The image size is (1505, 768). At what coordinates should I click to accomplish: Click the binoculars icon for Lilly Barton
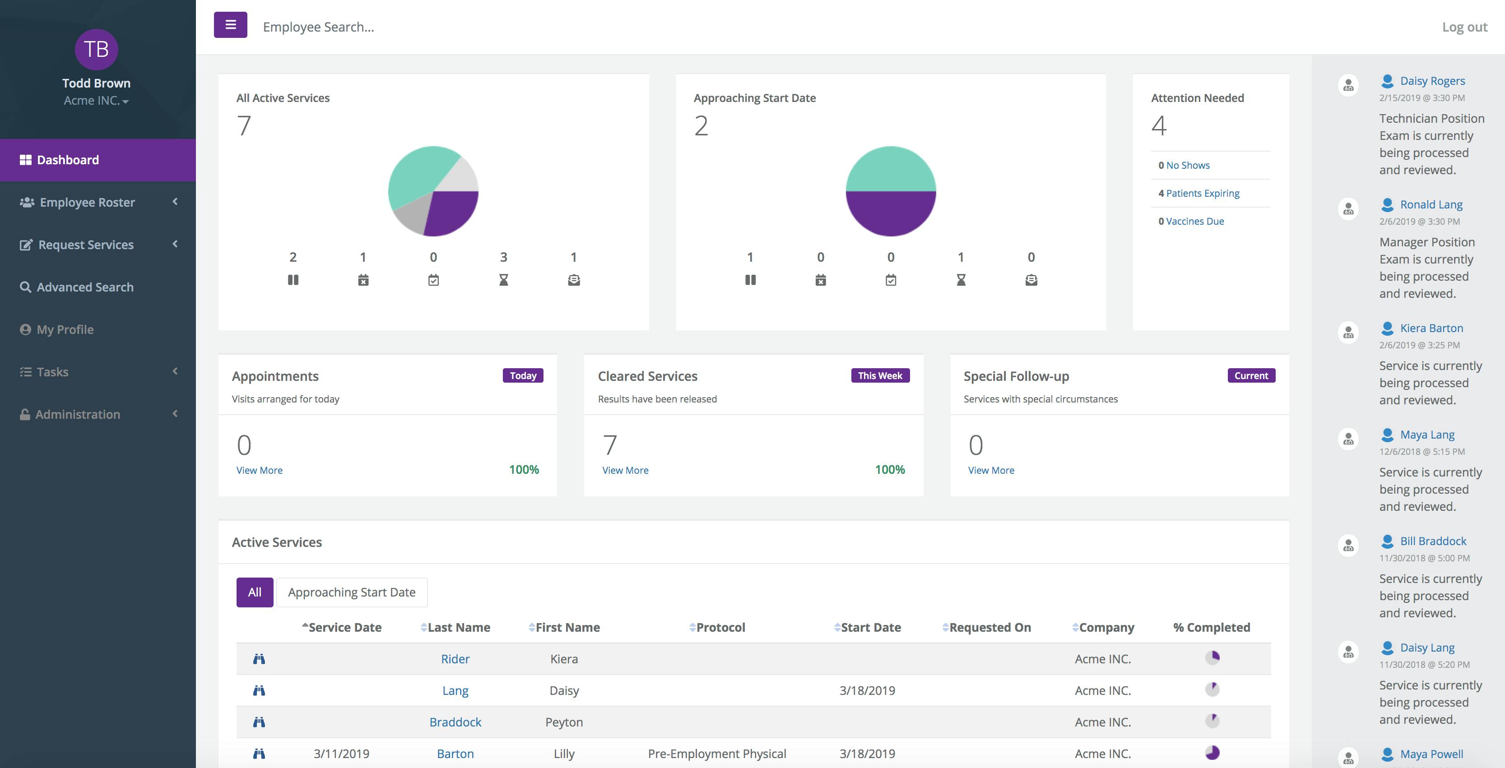(x=259, y=754)
